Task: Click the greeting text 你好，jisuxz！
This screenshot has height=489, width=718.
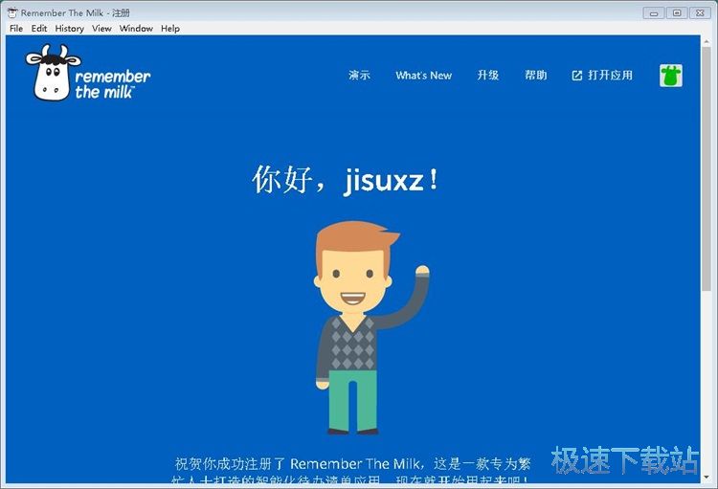Action: (347, 180)
